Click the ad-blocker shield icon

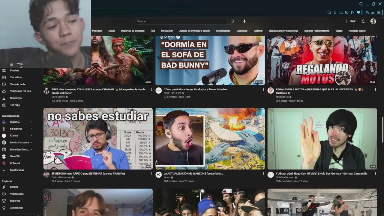point(346,12)
